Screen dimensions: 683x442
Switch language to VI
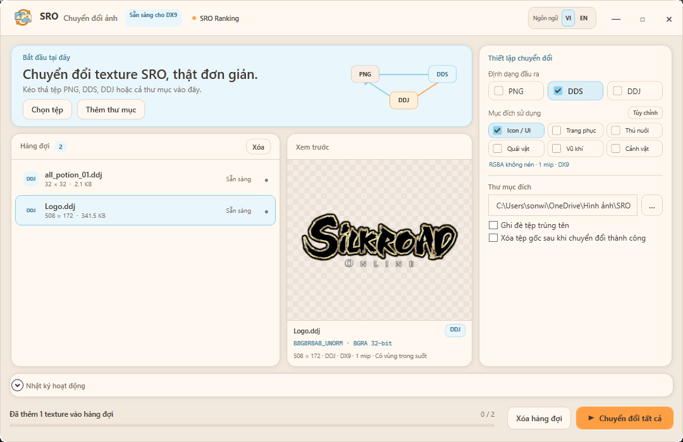(568, 18)
